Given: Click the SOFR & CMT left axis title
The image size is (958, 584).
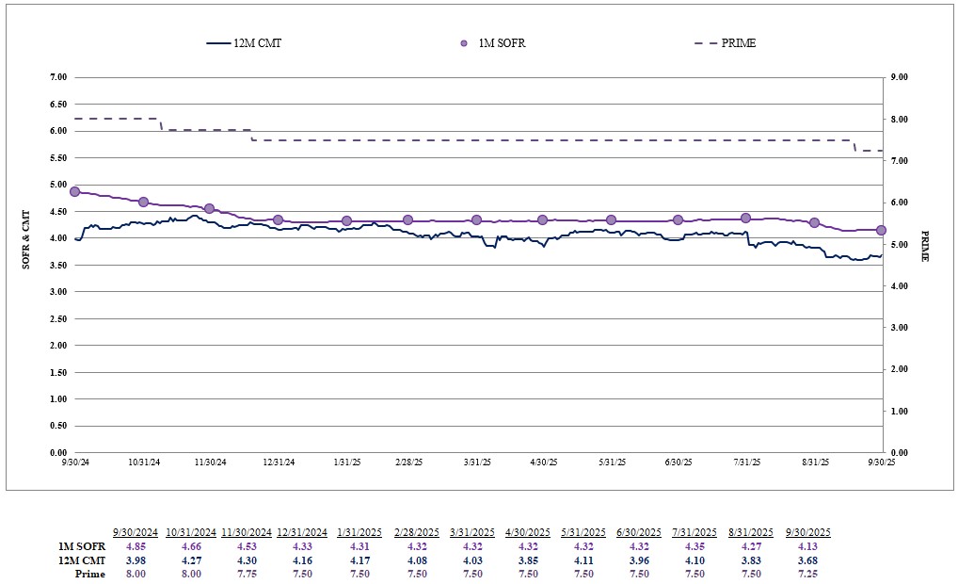Looking at the screenshot, I should point(26,239).
